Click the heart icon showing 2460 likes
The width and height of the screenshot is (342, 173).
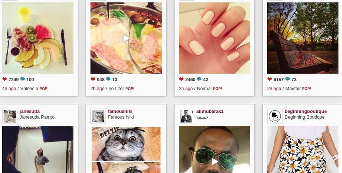click(x=181, y=79)
